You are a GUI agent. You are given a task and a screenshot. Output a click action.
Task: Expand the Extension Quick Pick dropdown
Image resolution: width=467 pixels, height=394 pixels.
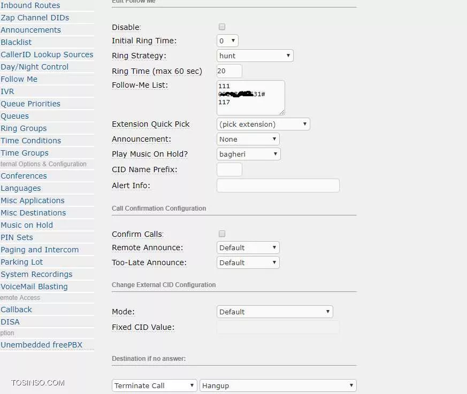pos(263,124)
